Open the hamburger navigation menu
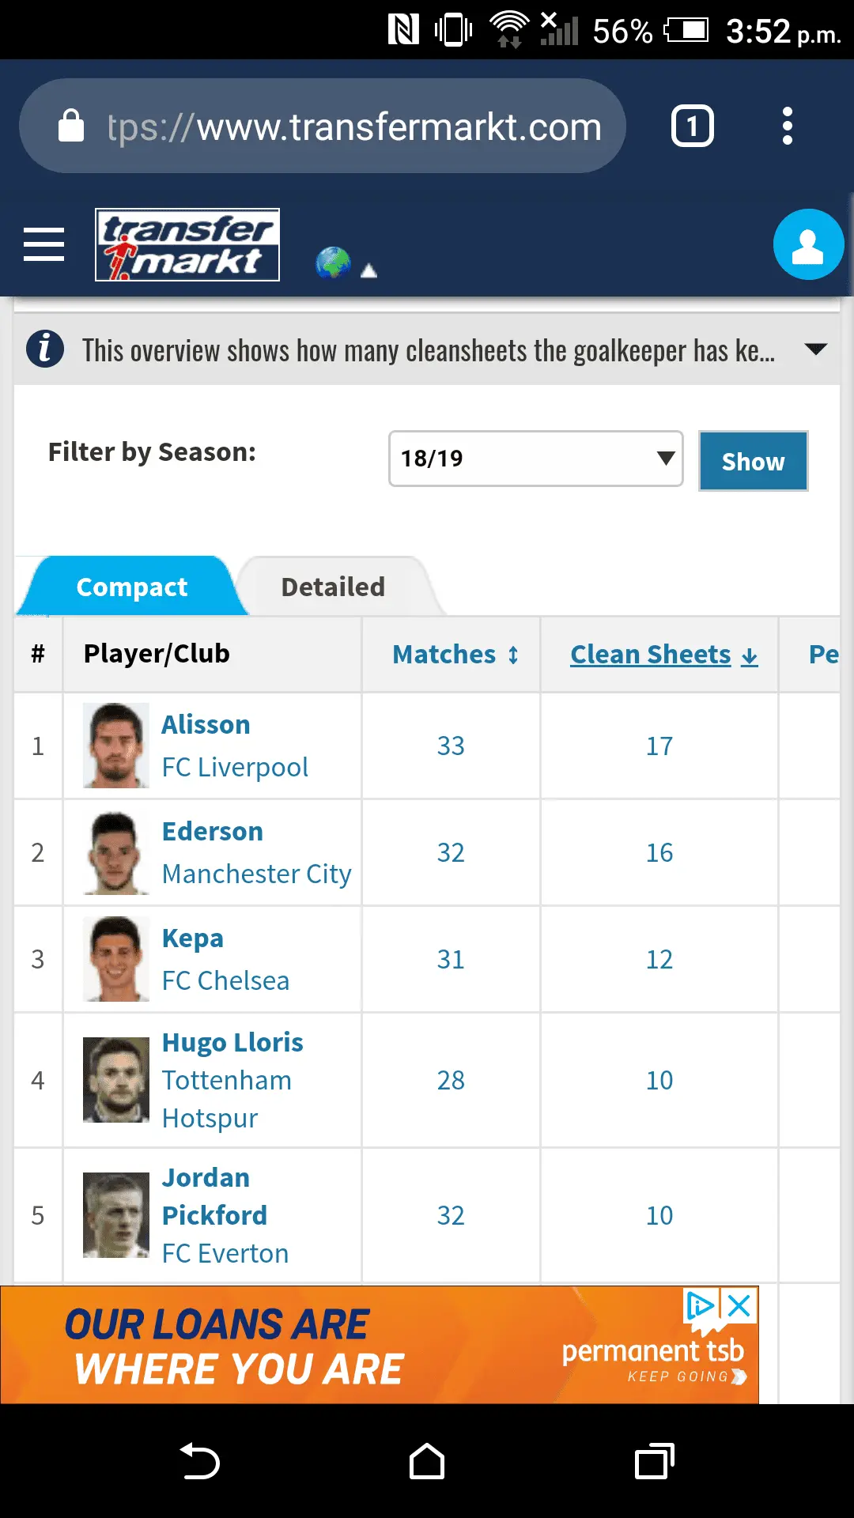Image resolution: width=854 pixels, height=1518 pixels. click(43, 244)
